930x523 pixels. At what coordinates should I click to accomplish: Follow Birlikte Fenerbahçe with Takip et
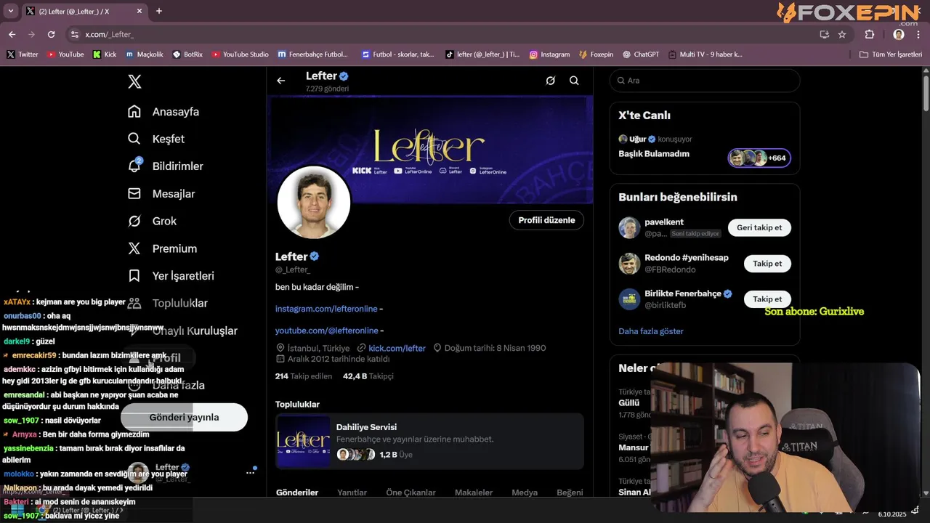point(767,299)
